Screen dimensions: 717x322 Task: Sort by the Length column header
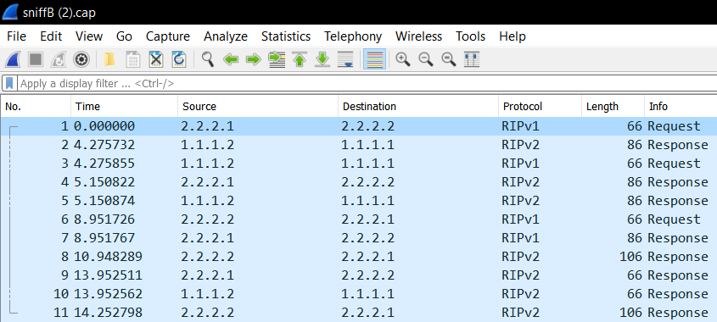tap(613, 107)
